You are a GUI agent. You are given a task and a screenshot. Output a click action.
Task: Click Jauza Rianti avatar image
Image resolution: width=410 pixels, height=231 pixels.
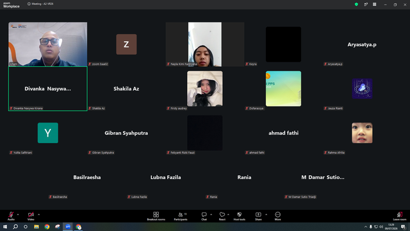pos(362,89)
